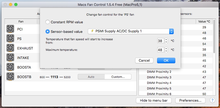Screen dimensions: 220x108
Task: Click the lightning bolt sensor icon
Action: 92,31
